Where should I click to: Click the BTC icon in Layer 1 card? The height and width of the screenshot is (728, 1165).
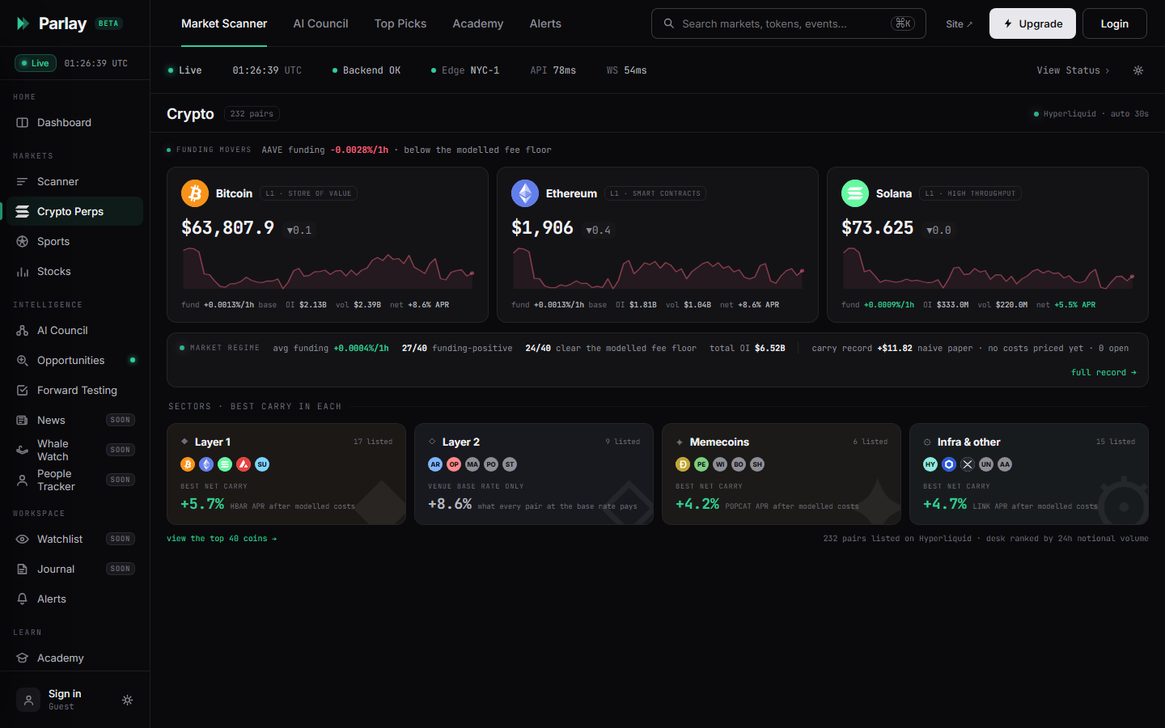pyautogui.click(x=188, y=464)
